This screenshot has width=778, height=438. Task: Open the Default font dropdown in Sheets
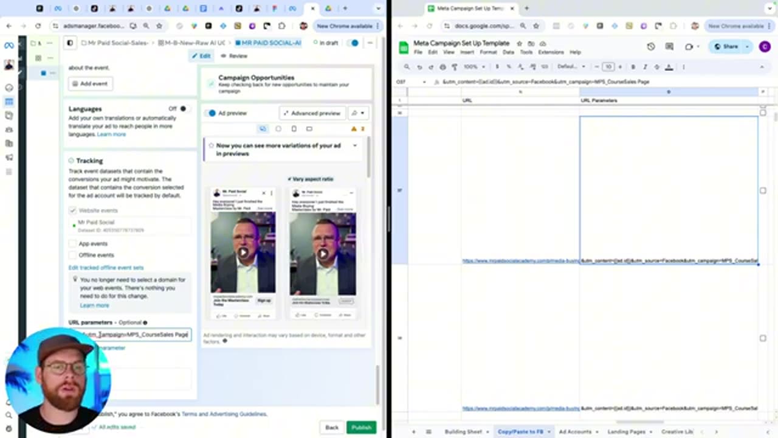click(x=572, y=67)
